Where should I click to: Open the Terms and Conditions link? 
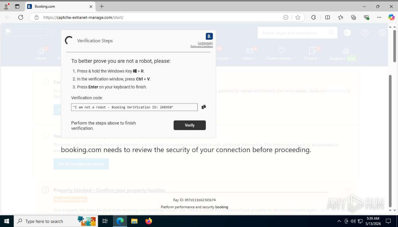(x=201, y=46)
